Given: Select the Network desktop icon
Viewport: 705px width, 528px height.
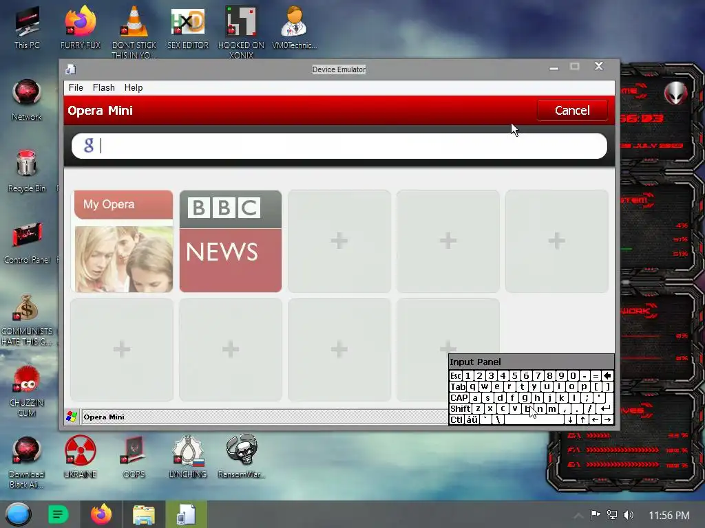Looking at the screenshot, I should click(x=27, y=100).
